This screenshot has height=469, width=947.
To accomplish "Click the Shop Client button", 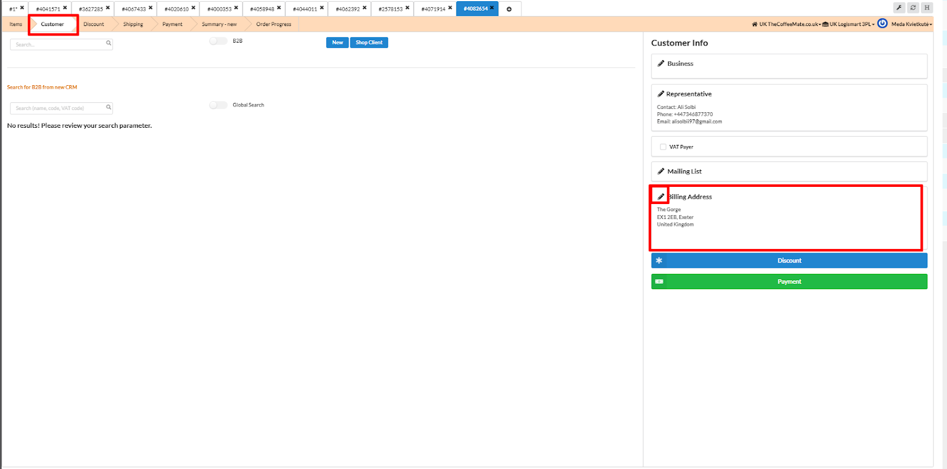I will click(369, 43).
